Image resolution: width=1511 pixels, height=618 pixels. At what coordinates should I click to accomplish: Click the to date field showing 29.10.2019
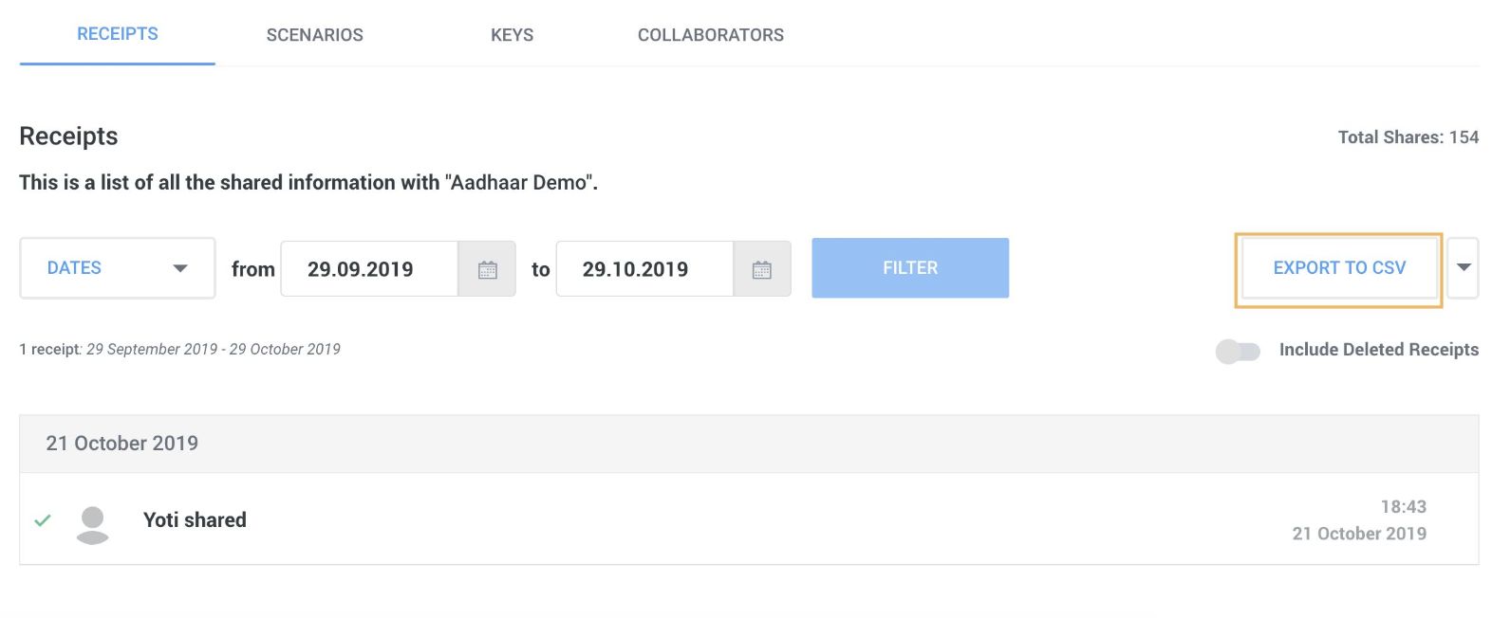click(644, 269)
